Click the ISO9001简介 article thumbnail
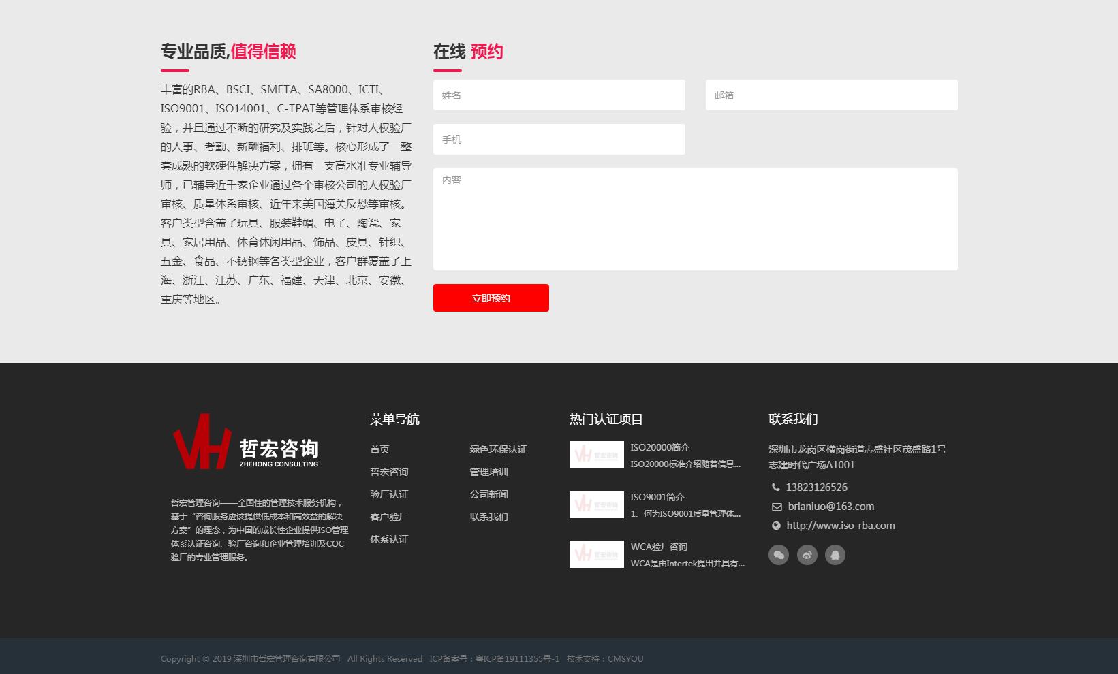Screen dimensions: 1118x674 pyautogui.click(x=596, y=504)
